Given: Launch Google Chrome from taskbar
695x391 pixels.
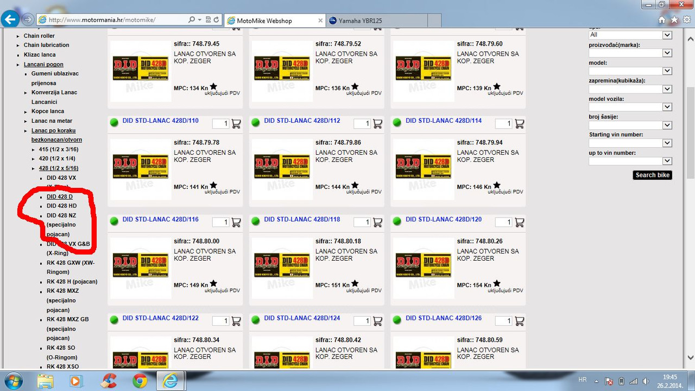Looking at the screenshot, I should (x=140, y=381).
